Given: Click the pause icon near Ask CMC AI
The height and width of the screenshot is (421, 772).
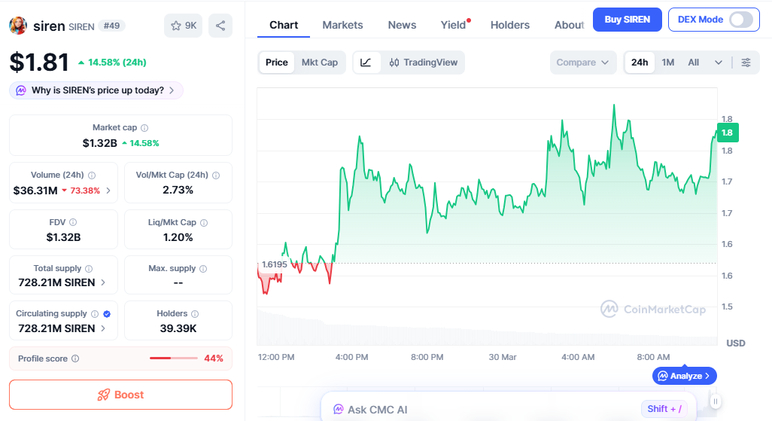Looking at the screenshot, I should pos(716,401).
